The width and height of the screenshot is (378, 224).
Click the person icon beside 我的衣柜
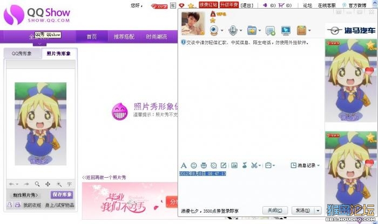[x=10, y=205]
